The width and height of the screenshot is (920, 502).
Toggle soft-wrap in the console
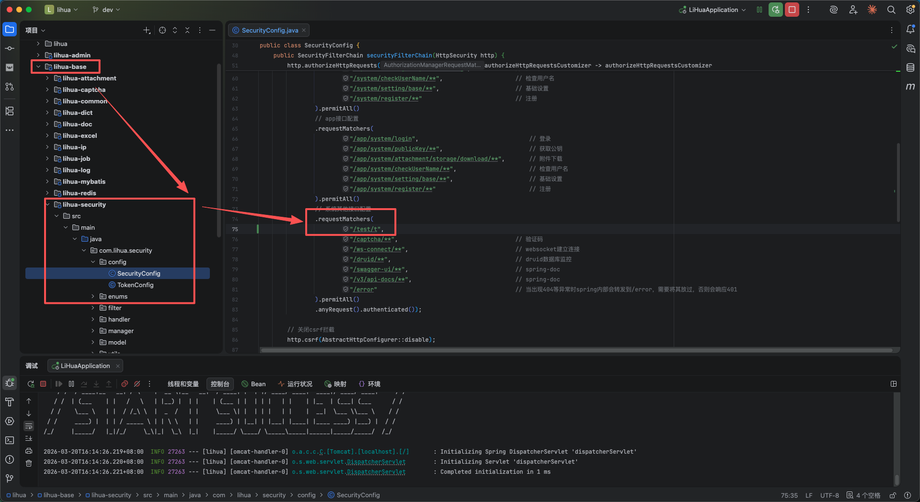click(29, 426)
